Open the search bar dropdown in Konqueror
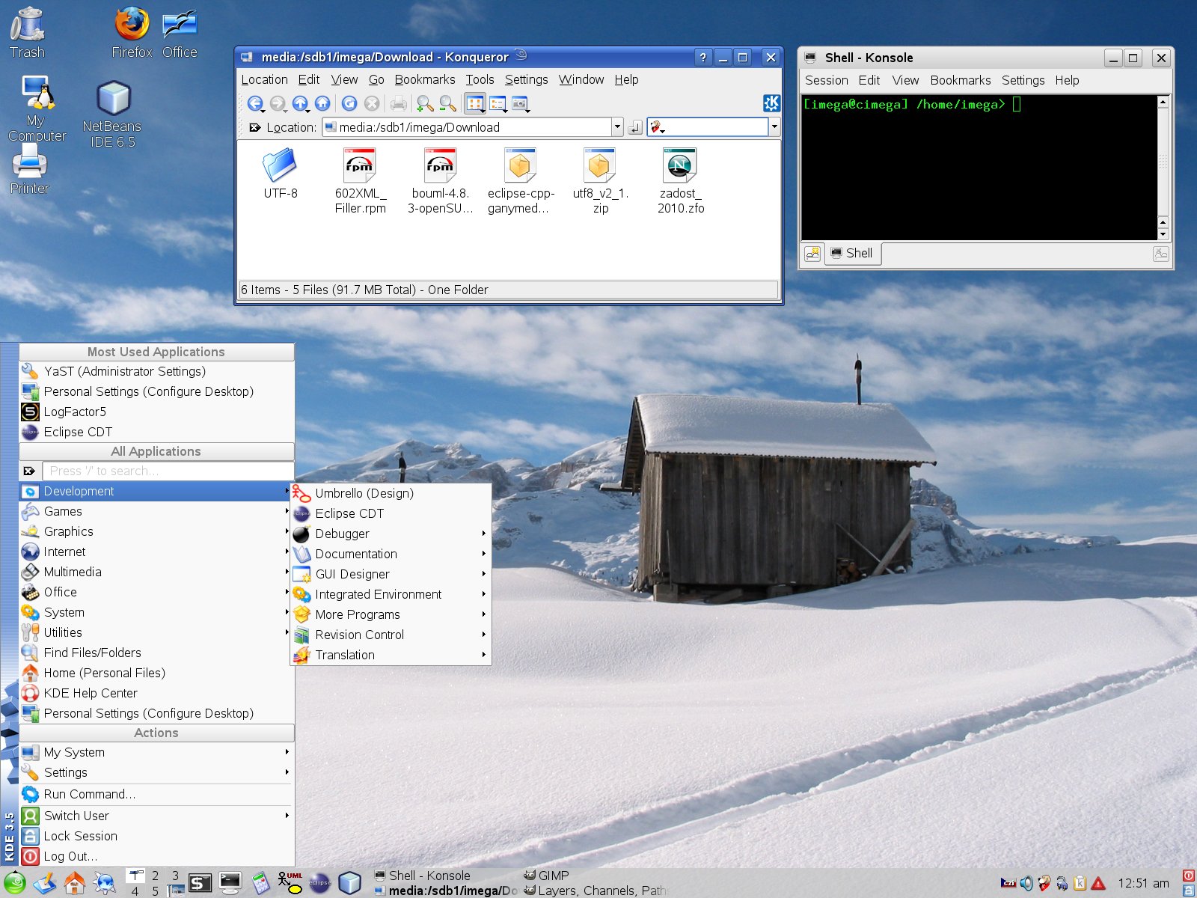Viewport: 1197px width, 898px height. [x=774, y=127]
